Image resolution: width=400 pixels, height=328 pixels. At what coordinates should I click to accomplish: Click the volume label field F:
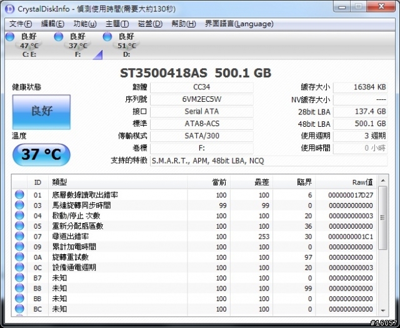click(x=201, y=148)
